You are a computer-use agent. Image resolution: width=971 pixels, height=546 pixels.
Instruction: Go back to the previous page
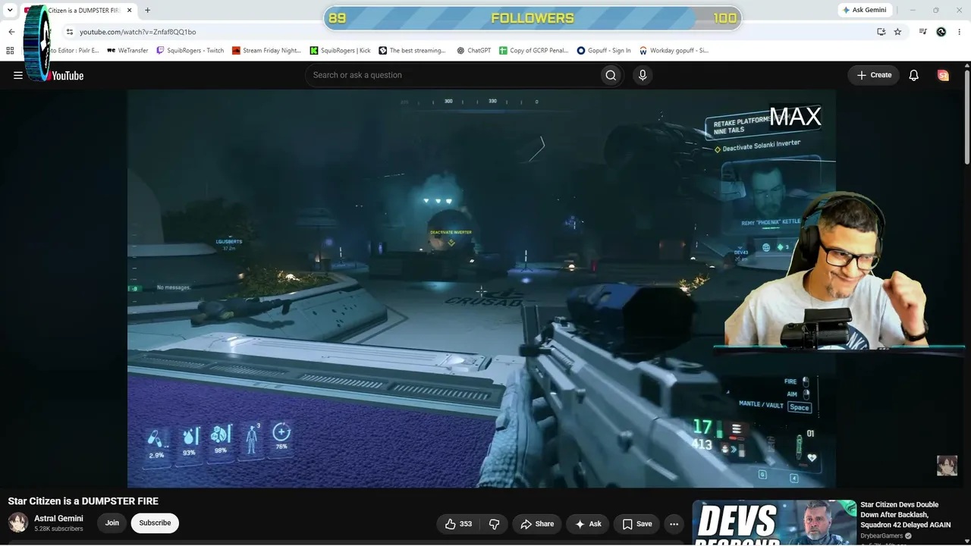(11, 32)
